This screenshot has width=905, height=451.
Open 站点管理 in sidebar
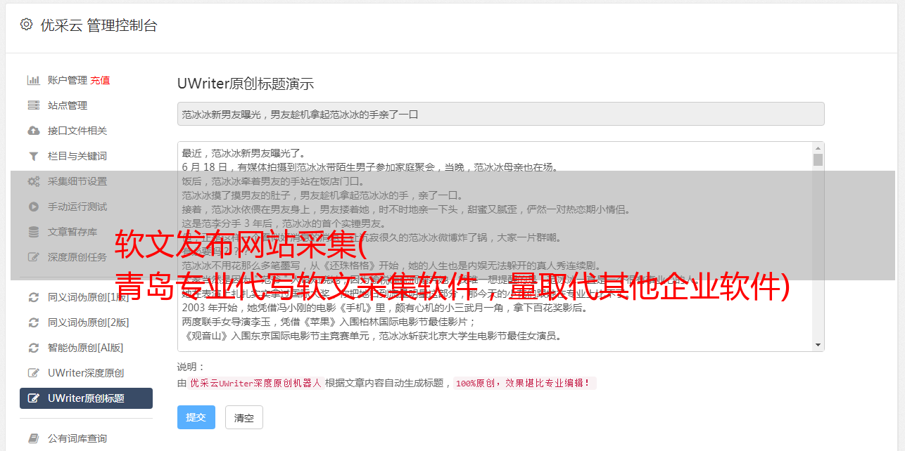click(68, 105)
